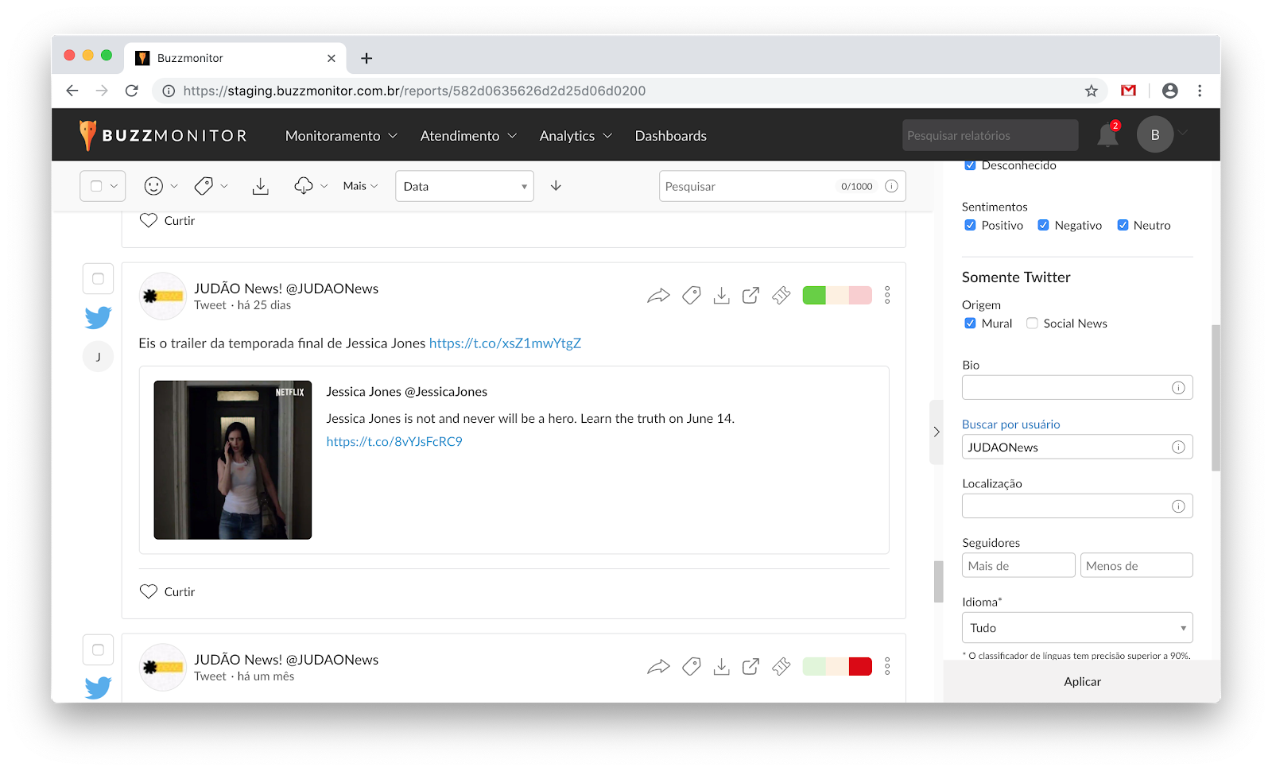Viewport: 1272px width, 771px height.
Task: Click the toolbar download icon
Action: 260,186
